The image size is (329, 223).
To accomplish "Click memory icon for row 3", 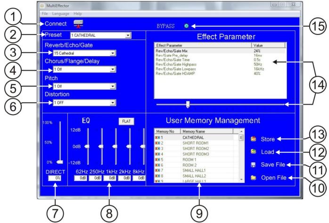I will pos(157,149).
